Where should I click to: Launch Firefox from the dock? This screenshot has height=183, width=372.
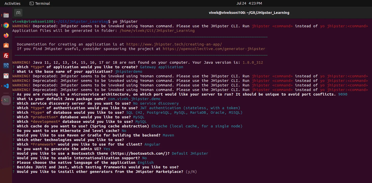6,35
